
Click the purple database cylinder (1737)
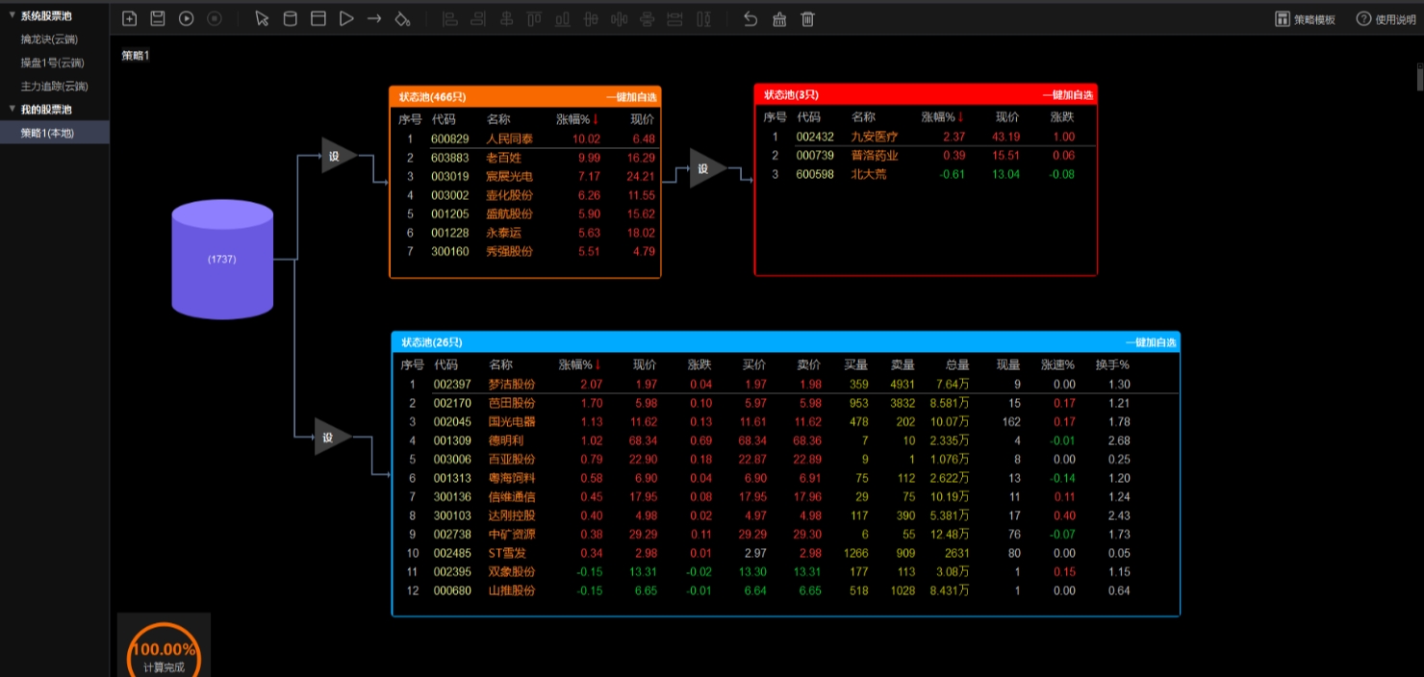click(222, 260)
